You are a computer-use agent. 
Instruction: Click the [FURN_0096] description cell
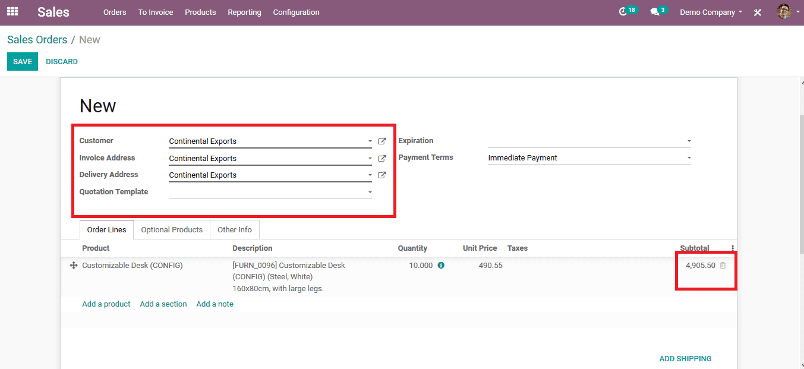point(289,277)
